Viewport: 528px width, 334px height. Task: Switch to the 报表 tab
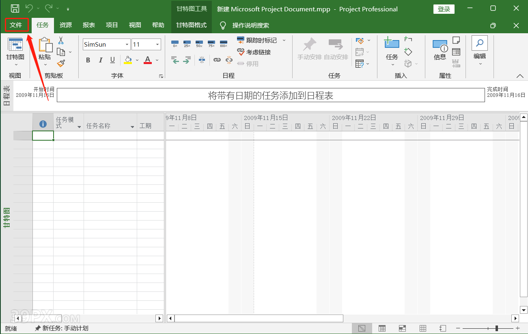[88, 25]
